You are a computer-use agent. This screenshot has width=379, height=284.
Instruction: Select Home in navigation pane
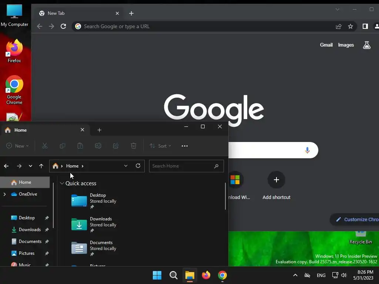pyautogui.click(x=25, y=182)
